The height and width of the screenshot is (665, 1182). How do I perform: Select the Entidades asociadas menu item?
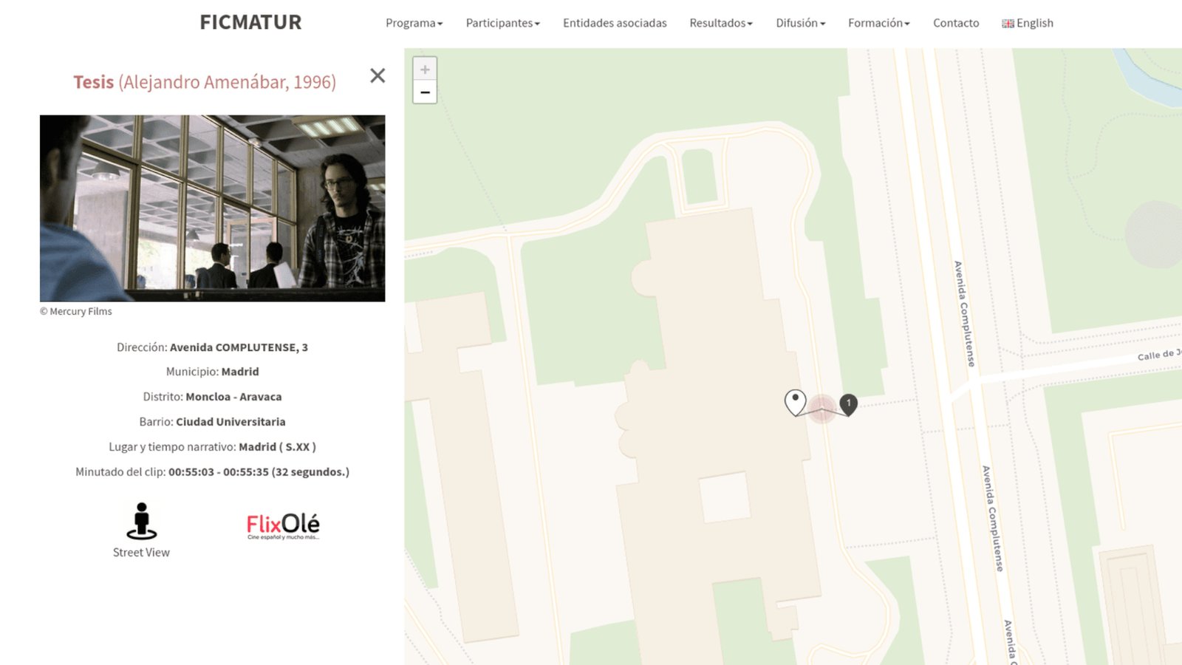(x=615, y=23)
